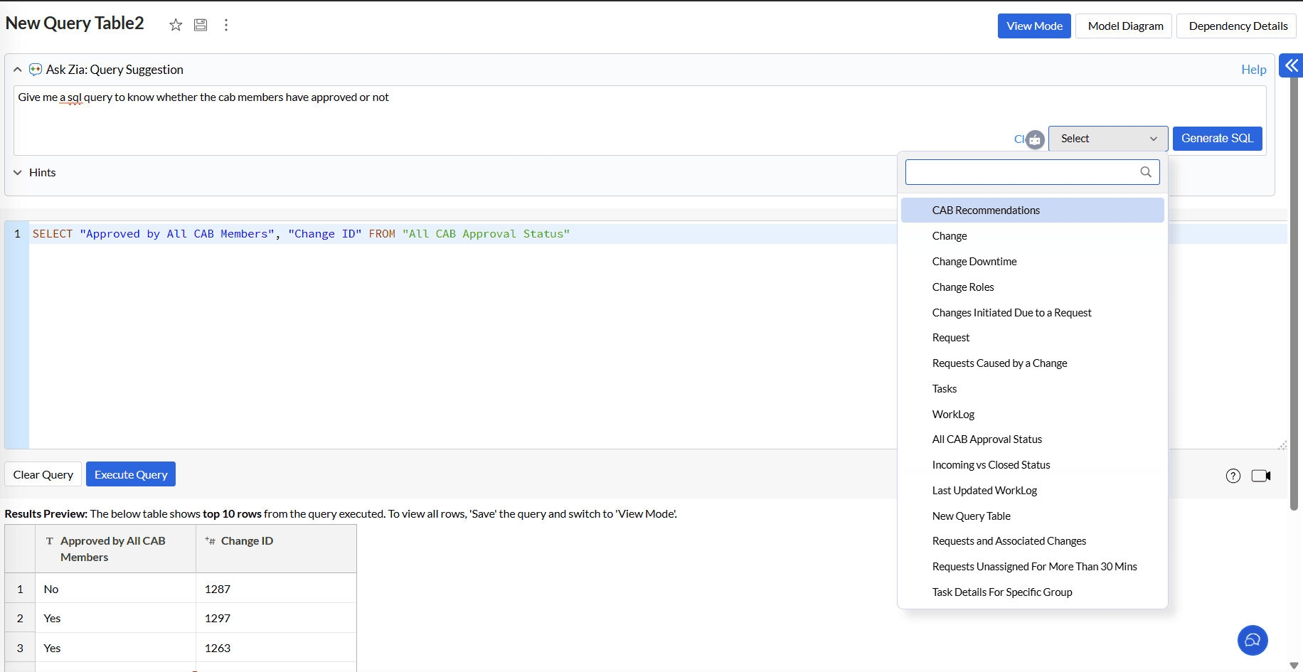Open the video camera tutorial icon
The image size is (1303, 672).
click(x=1260, y=476)
